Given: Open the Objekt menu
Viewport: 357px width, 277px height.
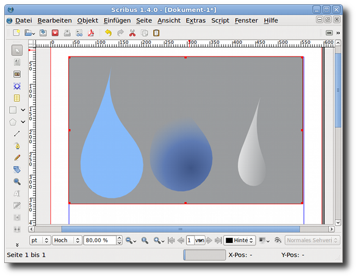Looking at the screenshot, I should (87, 21).
